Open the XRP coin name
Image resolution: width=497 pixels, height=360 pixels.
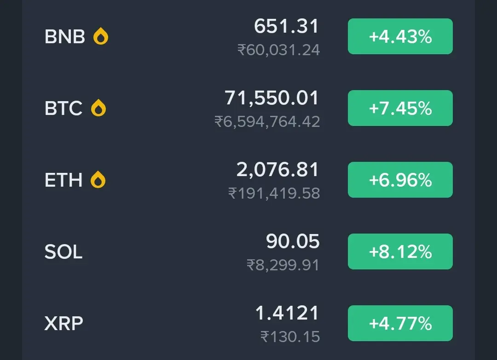point(64,323)
